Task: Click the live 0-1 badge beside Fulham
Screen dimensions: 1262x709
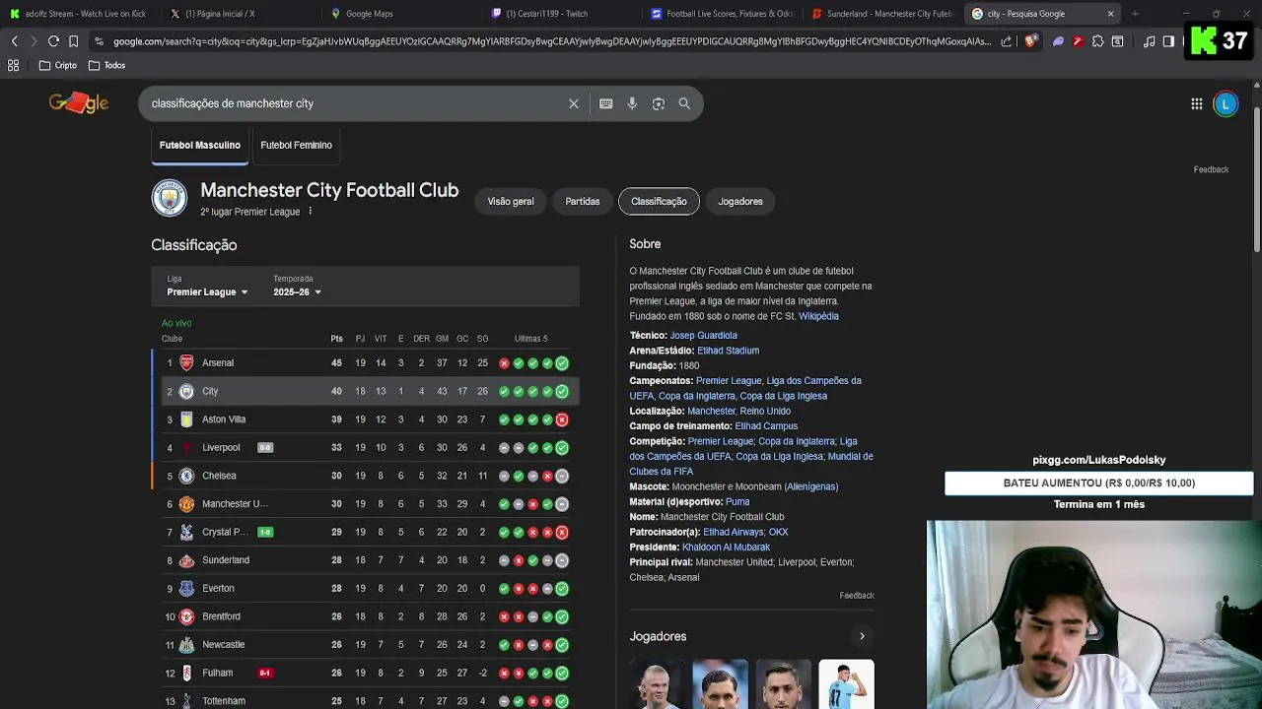Action: tap(265, 674)
